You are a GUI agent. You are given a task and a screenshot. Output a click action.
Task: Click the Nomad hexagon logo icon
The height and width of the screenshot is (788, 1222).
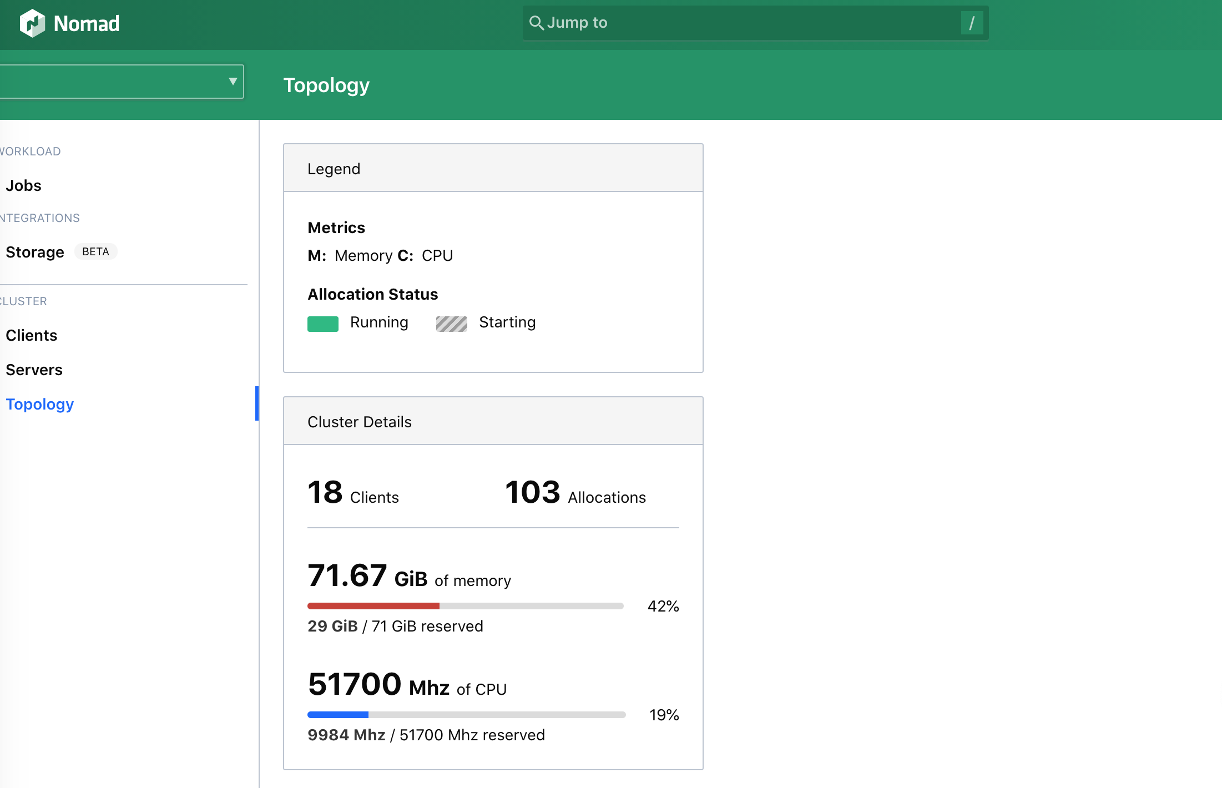[x=32, y=23]
